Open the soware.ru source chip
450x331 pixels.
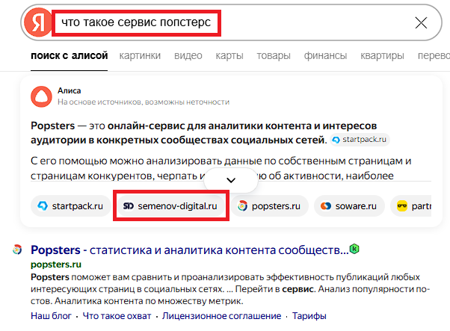[349, 206]
